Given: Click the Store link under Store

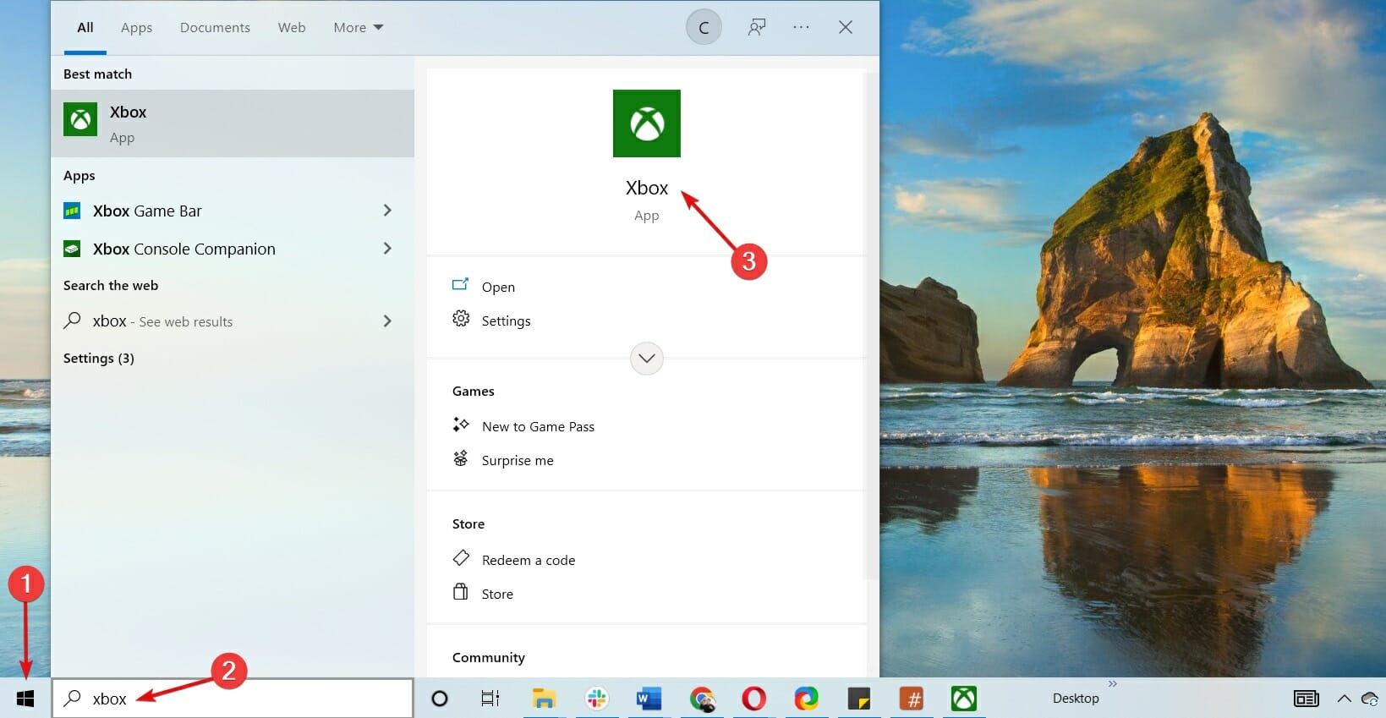Looking at the screenshot, I should point(497,595).
